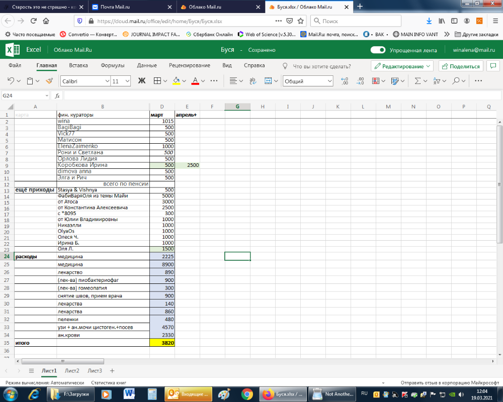Select the Format Painter brush icon
Image resolution: width=503 pixels, height=402 pixels.
[49, 81]
